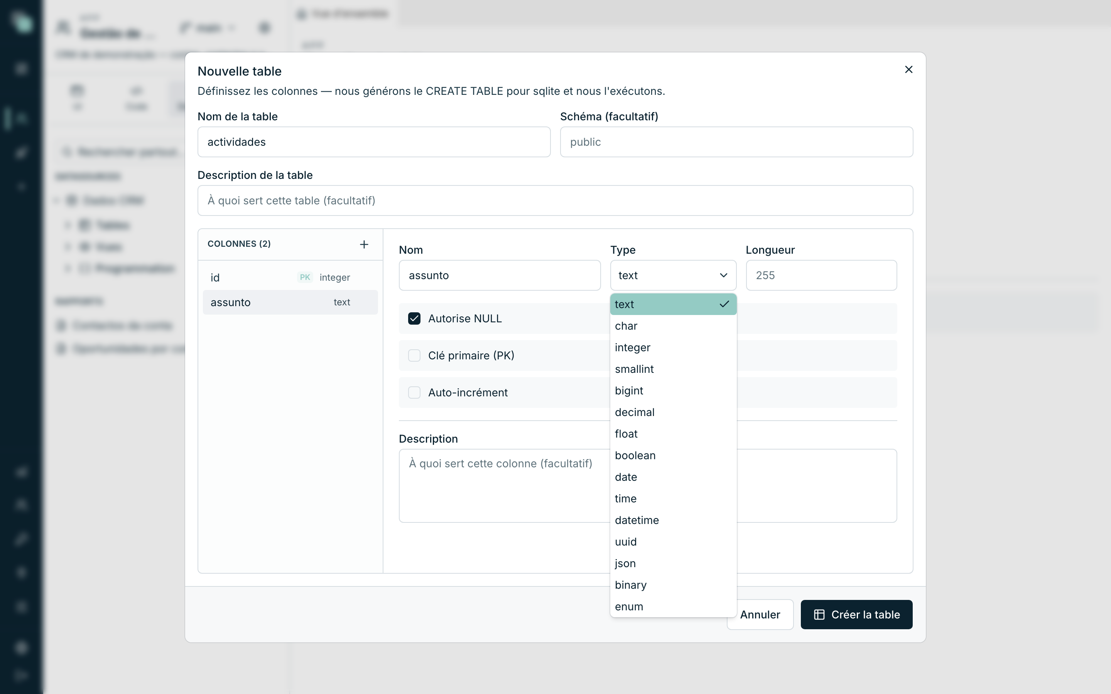Pick enum as column type
This screenshot has height=694, width=1111.
point(673,606)
